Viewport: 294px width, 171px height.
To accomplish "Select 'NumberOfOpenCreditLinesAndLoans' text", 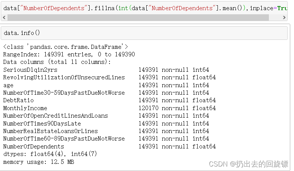I will click(x=55, y=116).
